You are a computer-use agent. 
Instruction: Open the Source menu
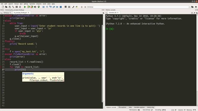click(16, 4)
